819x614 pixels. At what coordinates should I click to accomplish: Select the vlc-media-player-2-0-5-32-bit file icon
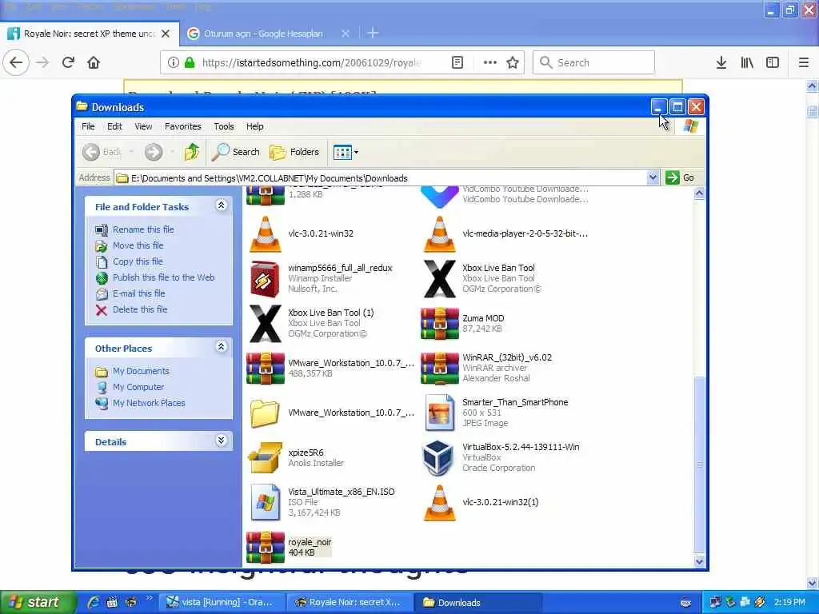tap(439, 234)
